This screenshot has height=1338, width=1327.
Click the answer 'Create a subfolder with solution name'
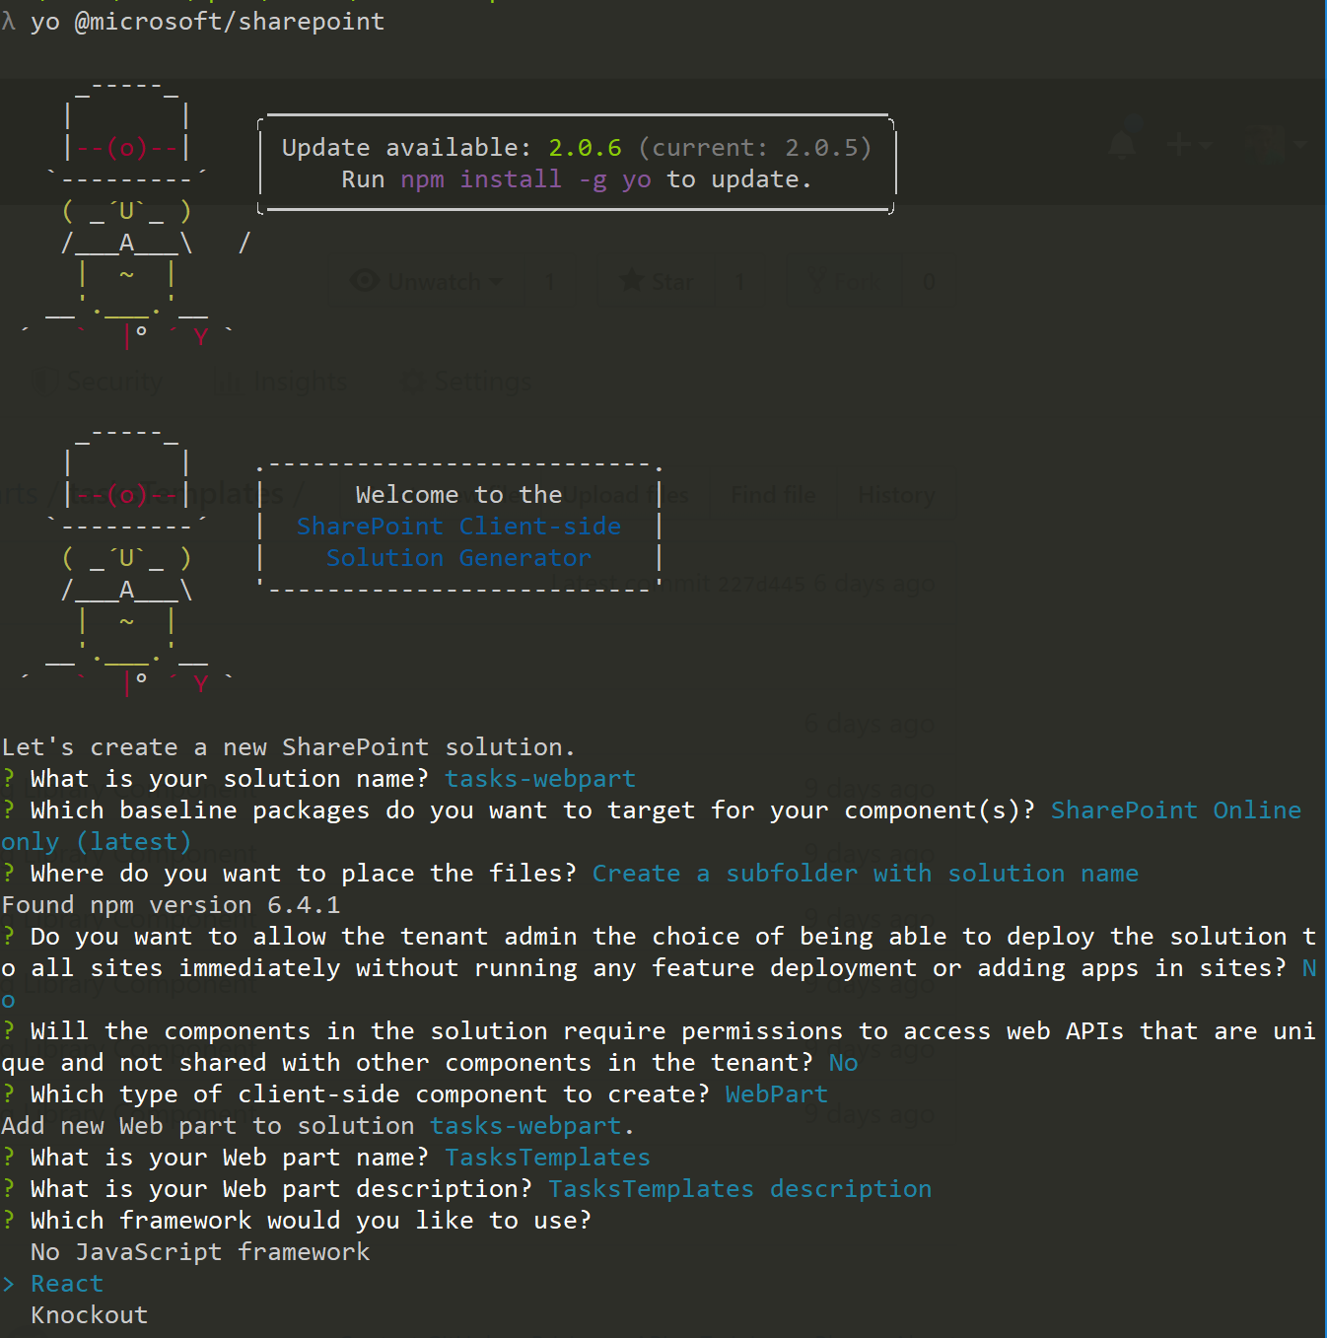coord(866,874)
